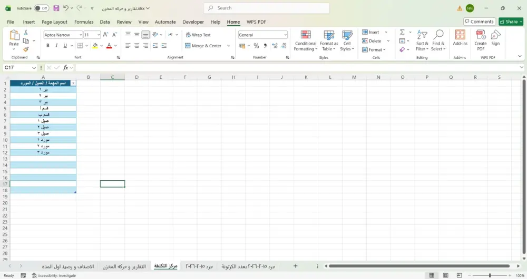Decrease font size with smaller A icon
Image resolution: width=527 pixels, height=279 pixels.
[x=114, y=35]
